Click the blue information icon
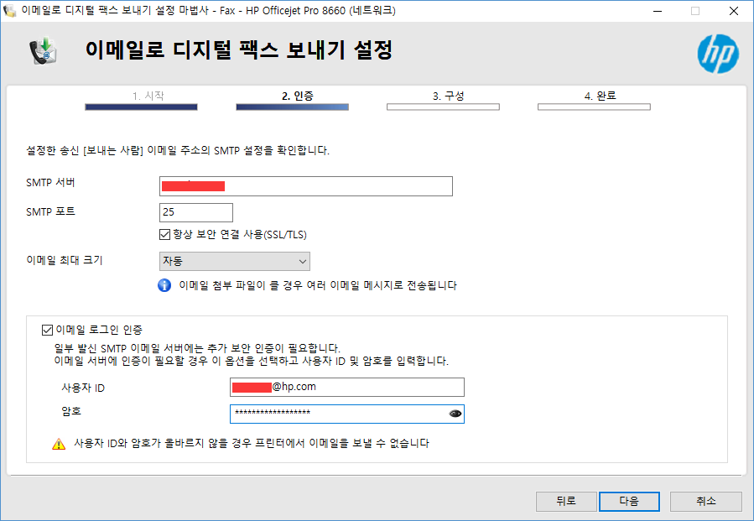This screenshot has width=754, height=521. [x=164, y=285]
